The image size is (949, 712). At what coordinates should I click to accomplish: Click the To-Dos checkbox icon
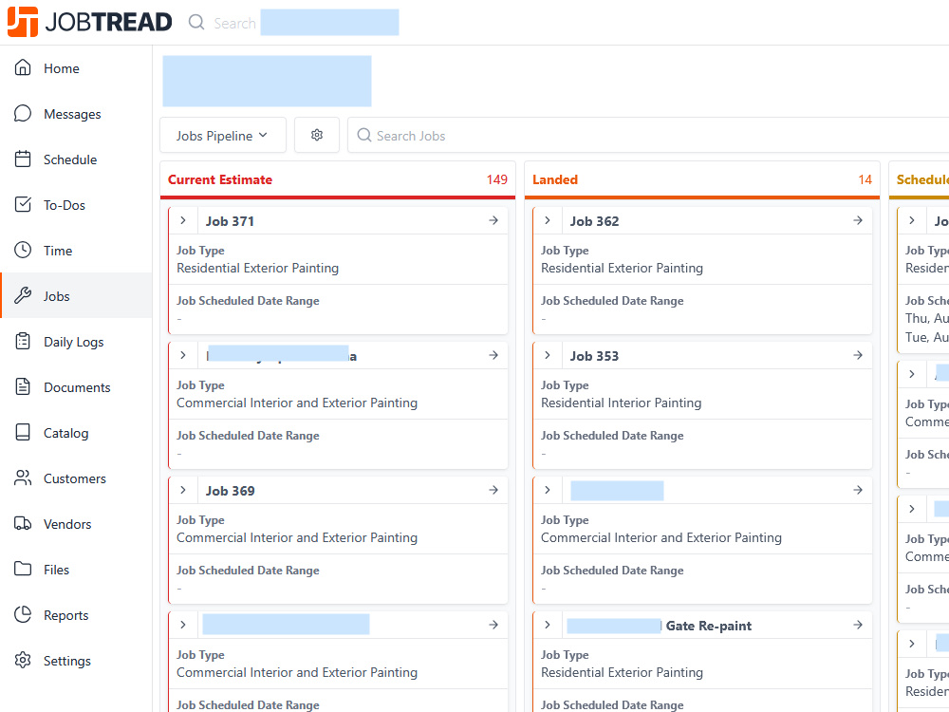23,205
